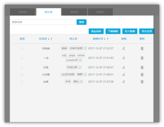Viewport: 164px width, 127px height.
Task: Delete the 访客端 row with trash icon
Action: tap(142, 48)
